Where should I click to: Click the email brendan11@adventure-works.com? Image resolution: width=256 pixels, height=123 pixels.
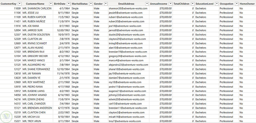point(128,108)
